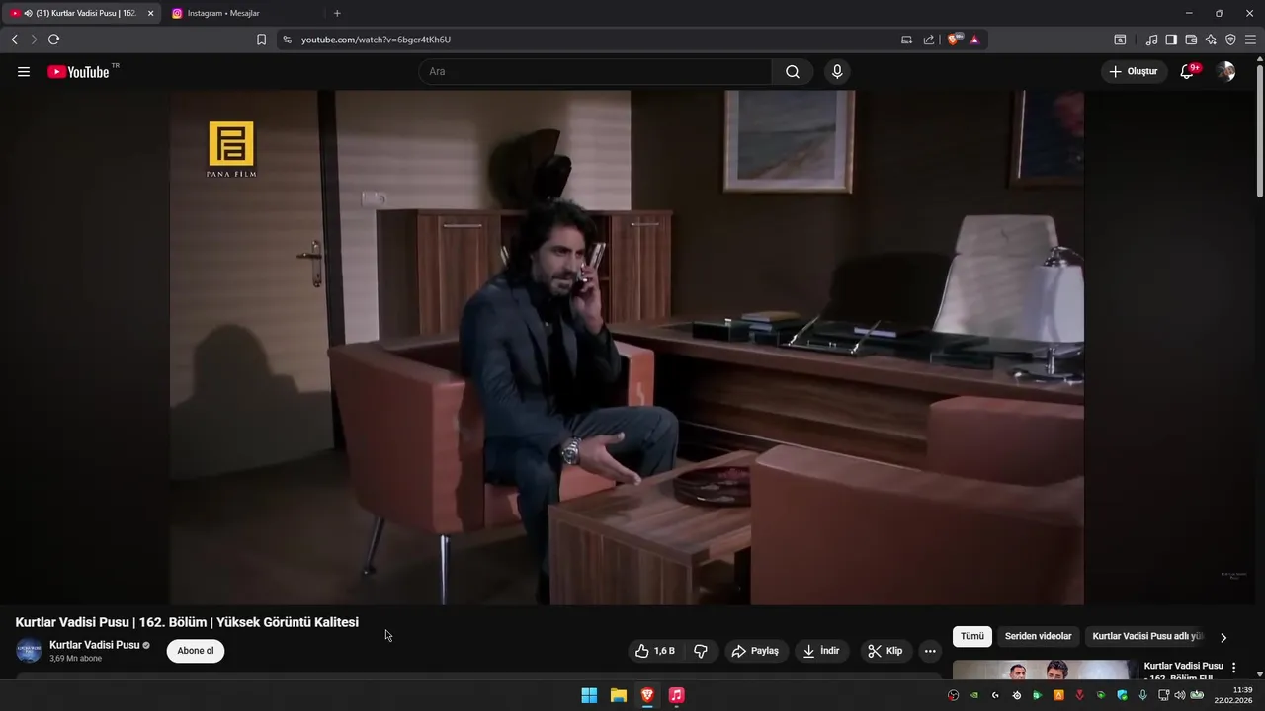Open NVIDIA tray icon
The image size is (1265, 711).
point(974,695)
